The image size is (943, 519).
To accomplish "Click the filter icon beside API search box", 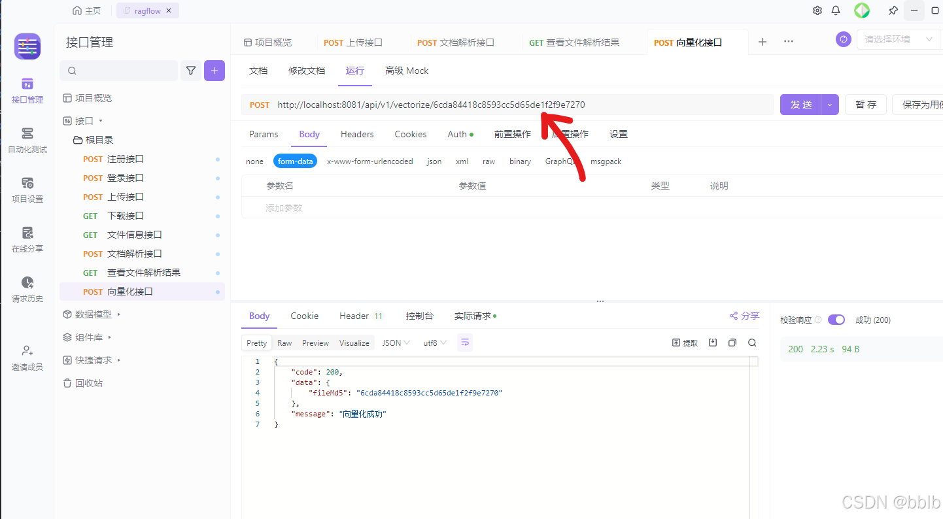I will point(190,70).
